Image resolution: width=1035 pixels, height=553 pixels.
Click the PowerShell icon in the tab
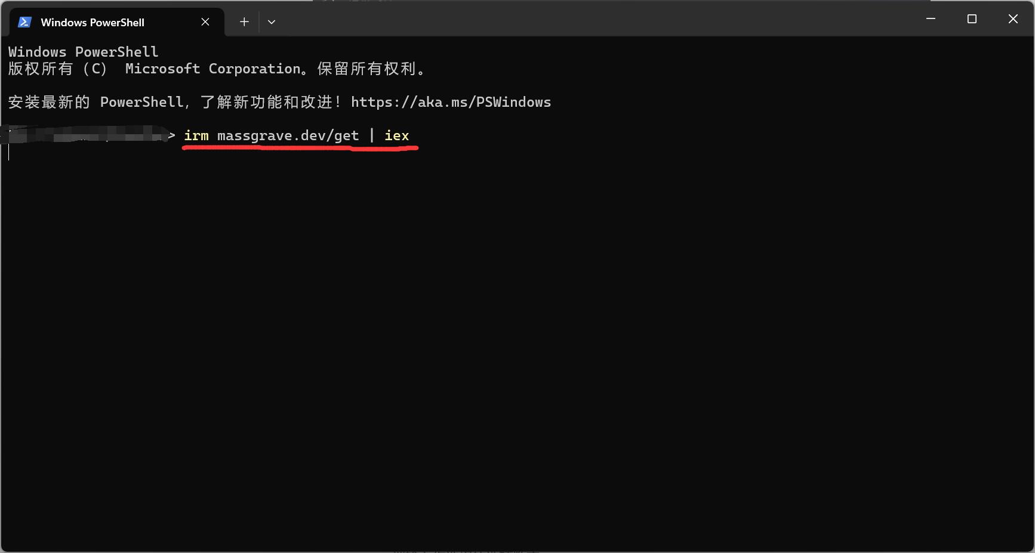[24, 22]
